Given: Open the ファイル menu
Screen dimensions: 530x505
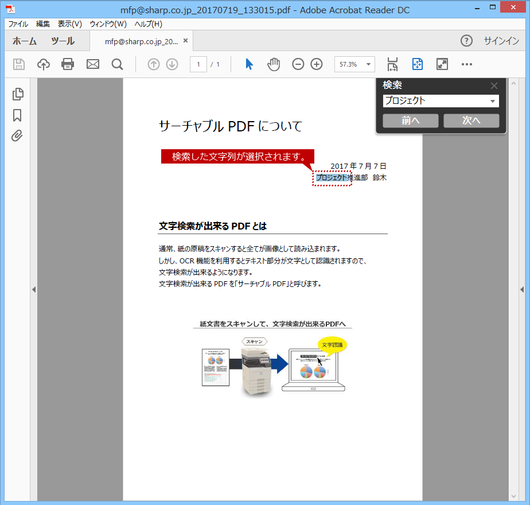Looking at the screenshot, I should (x=18, y=24).
